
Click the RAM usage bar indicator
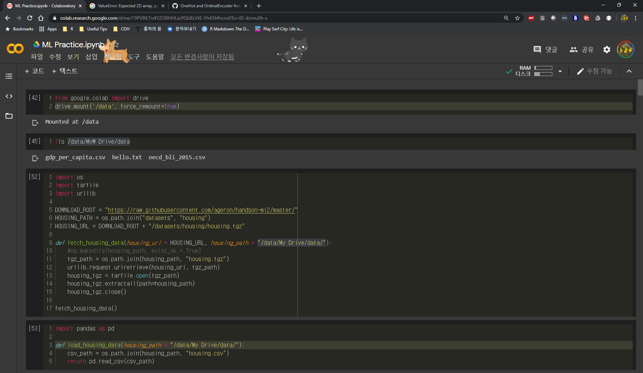coord(543,68)
